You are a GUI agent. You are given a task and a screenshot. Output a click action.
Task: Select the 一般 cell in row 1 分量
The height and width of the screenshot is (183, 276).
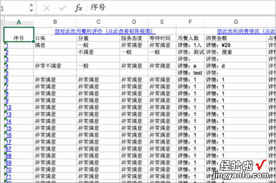(98, 45)
